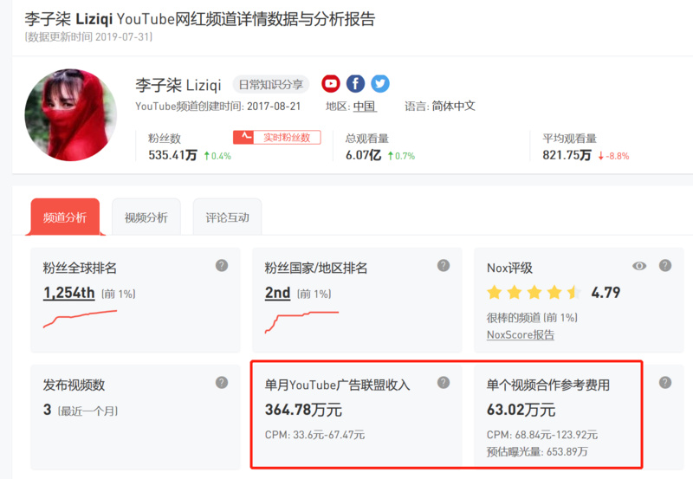Click help icon on 粉丝国家/地区排名 card
This screenshot has height=479, width=693.
(444, 266)
